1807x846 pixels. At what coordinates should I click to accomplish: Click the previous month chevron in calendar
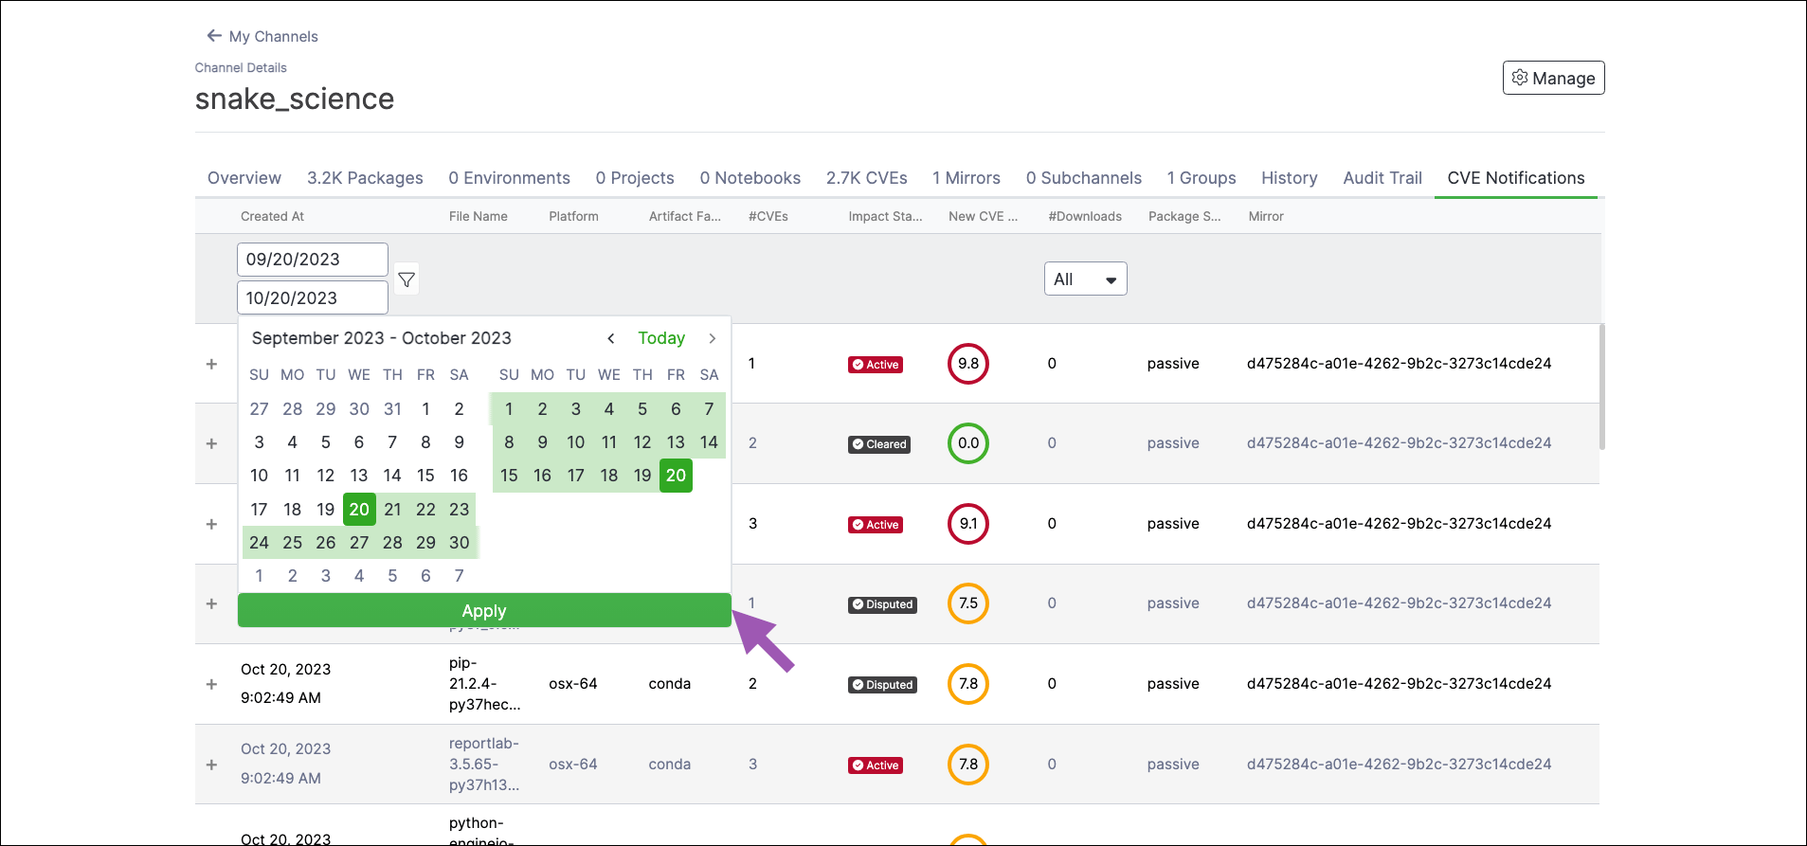click(611, 338)
